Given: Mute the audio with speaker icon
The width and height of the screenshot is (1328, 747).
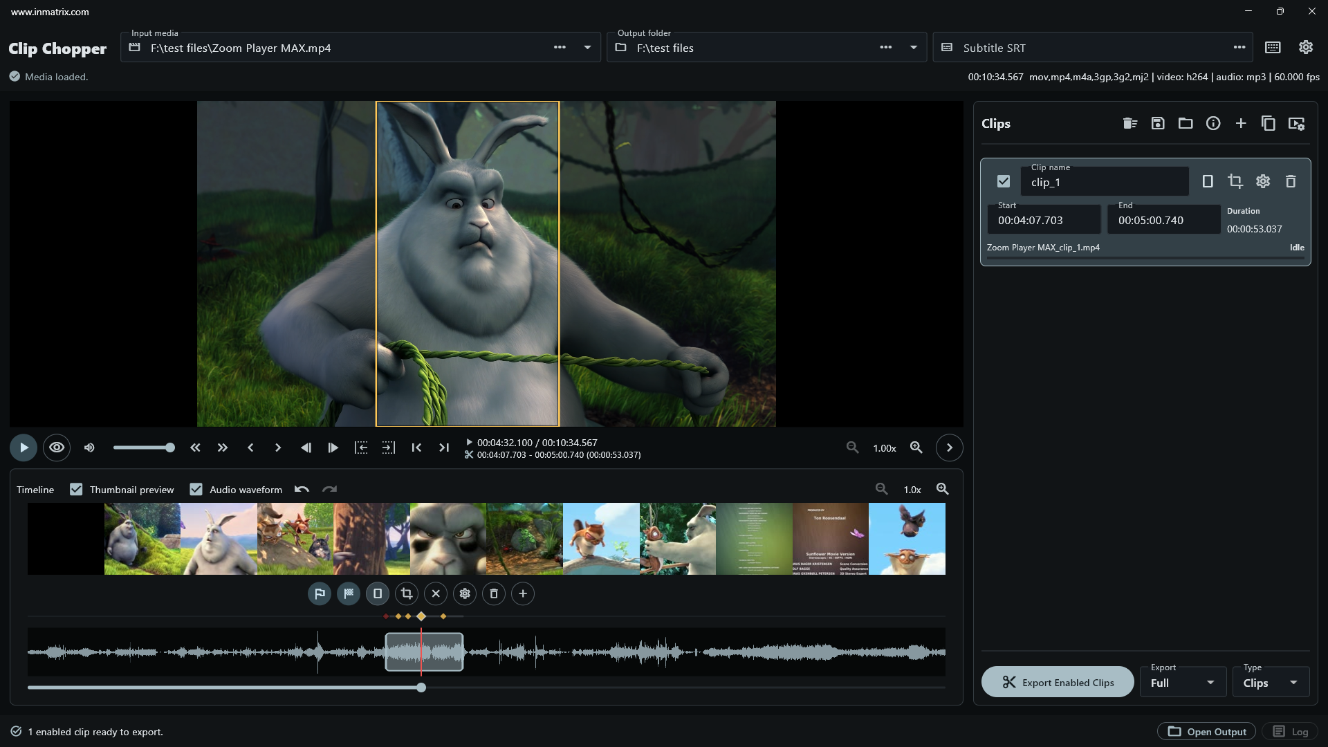Looking at the screenshot, I should click(x=89, y=448).
